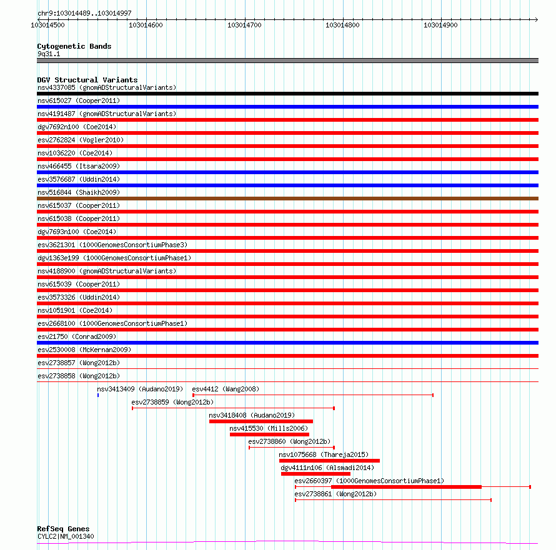Click the gray 9q31.1 cytogenetic band
This screenshot has width=556, height=550.
coord(287,61)
